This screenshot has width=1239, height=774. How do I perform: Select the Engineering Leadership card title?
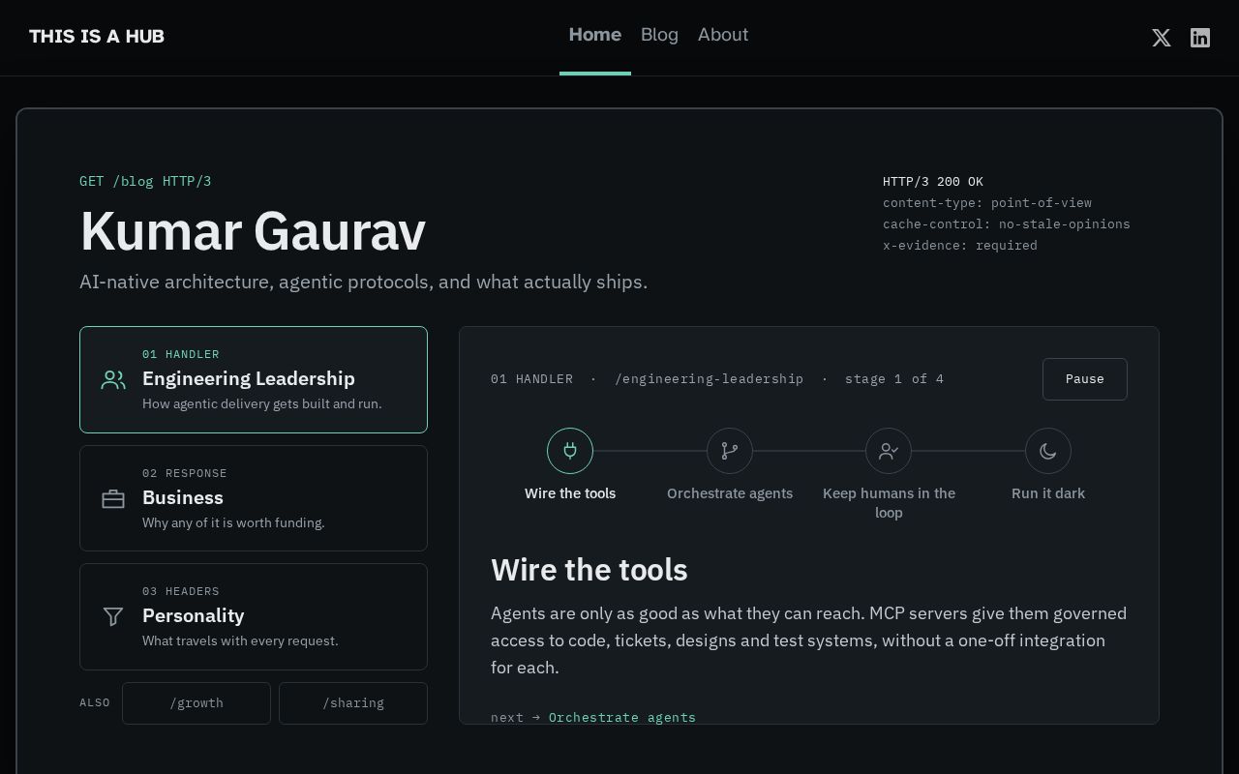coord(249,378)
